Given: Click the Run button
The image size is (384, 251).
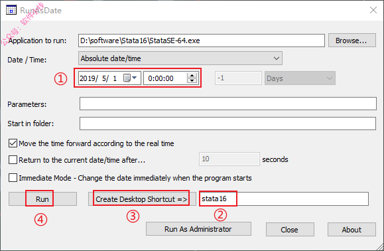Looking at the screenshot, I should tap(42, 199).
